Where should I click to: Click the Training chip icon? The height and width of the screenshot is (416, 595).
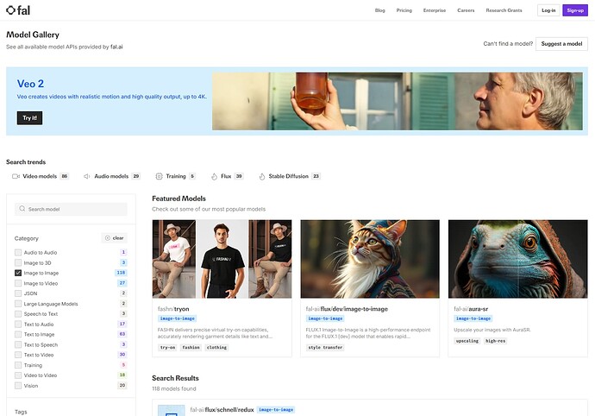pyautogui.click(x=159, y=176)
